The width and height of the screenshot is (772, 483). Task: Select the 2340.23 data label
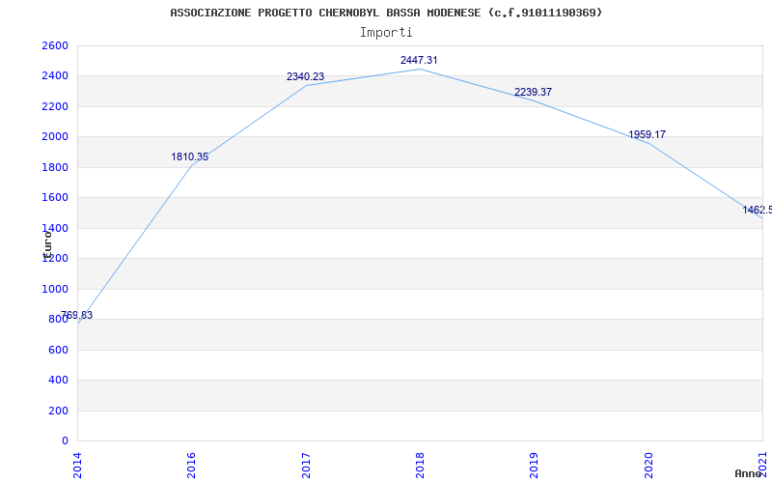(305, 77)
